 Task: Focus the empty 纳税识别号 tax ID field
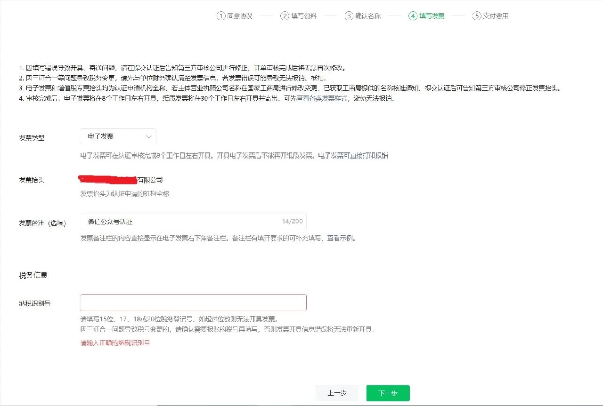coord(193,303)
